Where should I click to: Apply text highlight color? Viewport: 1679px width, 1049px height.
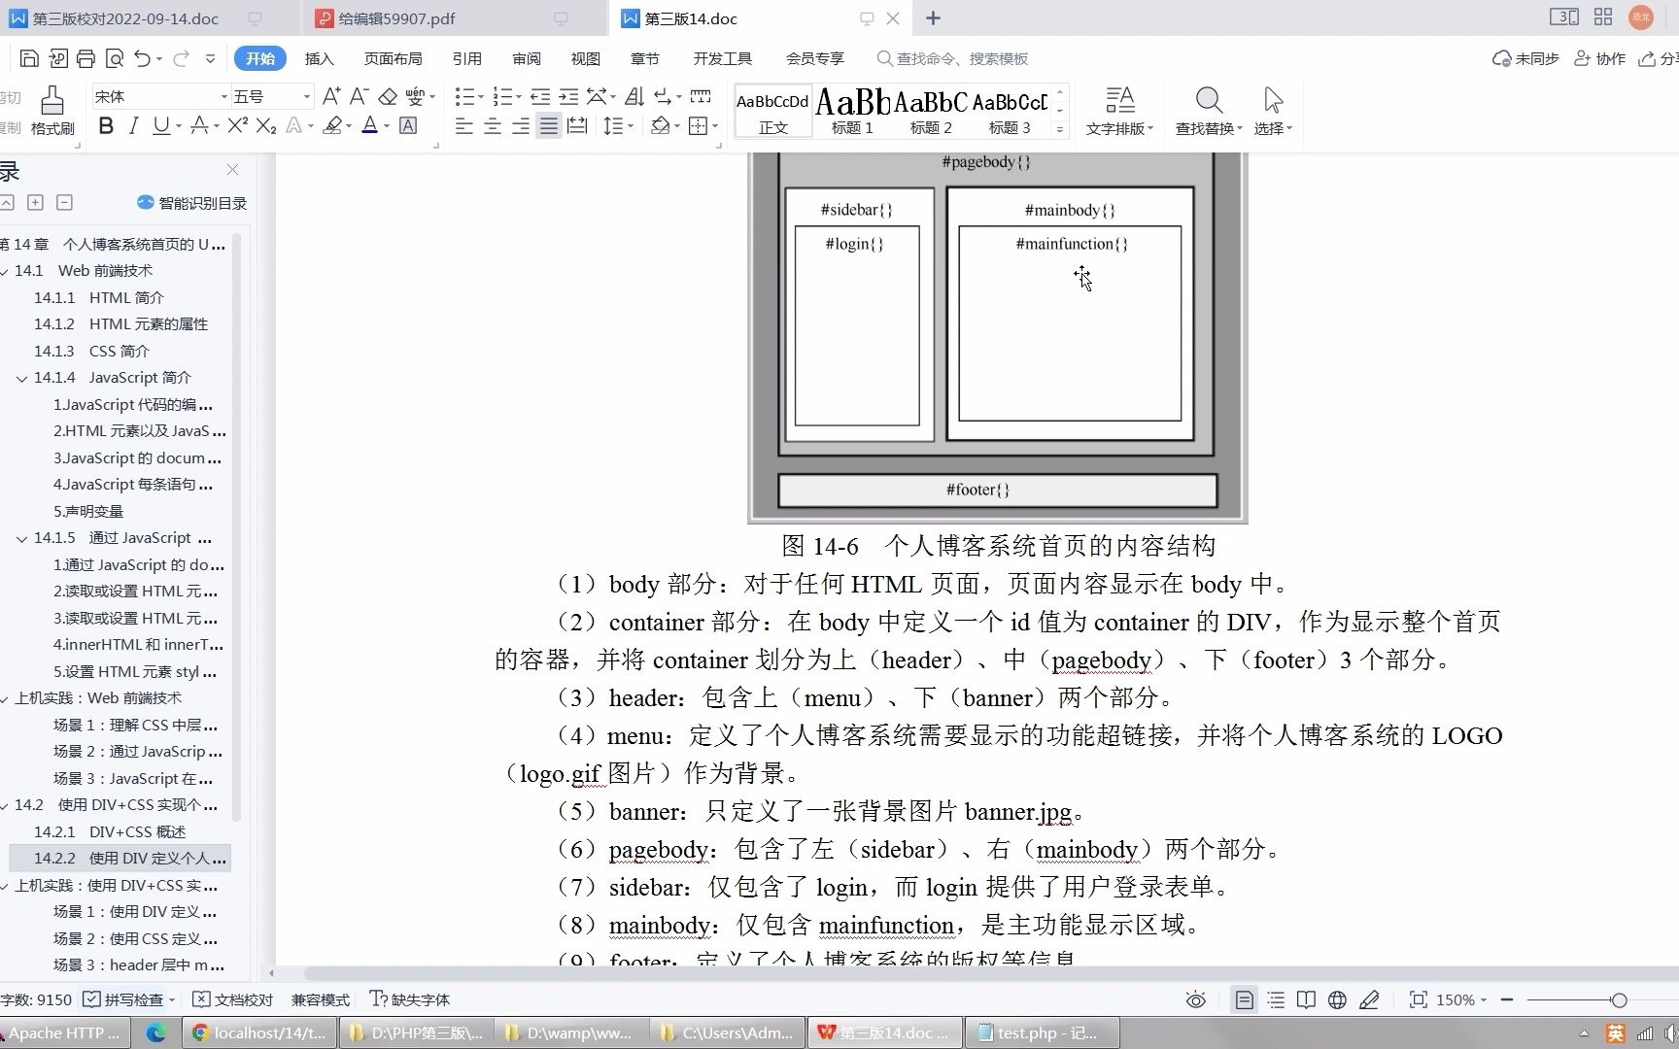coord(333,125)
